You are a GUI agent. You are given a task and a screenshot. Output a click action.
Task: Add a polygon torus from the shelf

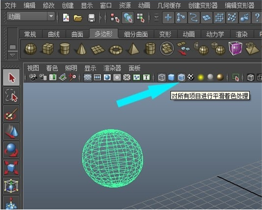point(116,49)
